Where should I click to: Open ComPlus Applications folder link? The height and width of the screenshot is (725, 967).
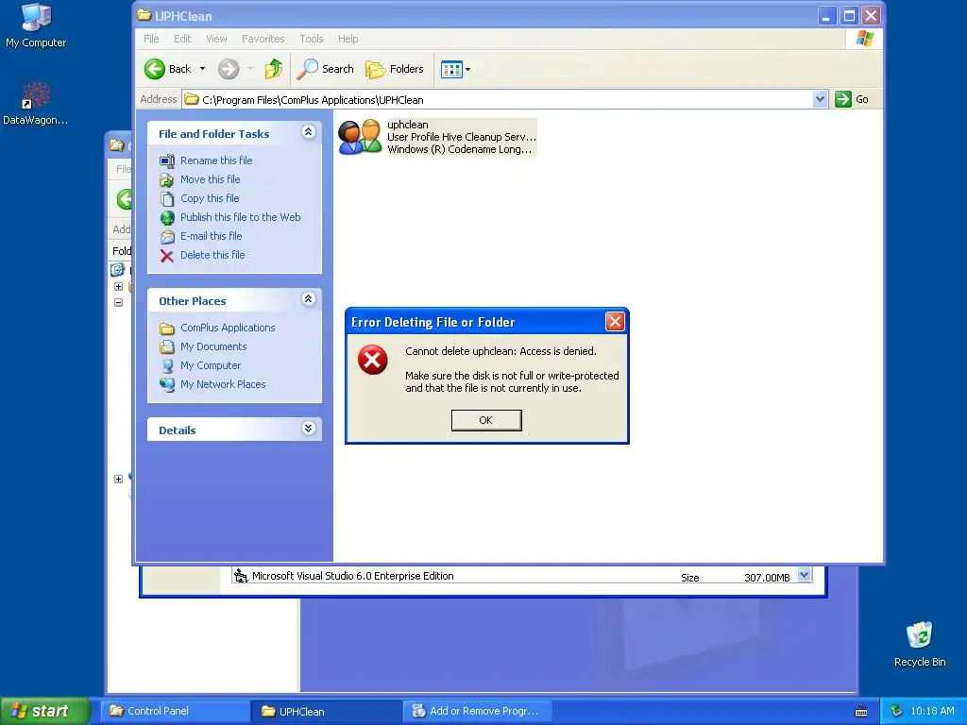(x=228, y=328)
